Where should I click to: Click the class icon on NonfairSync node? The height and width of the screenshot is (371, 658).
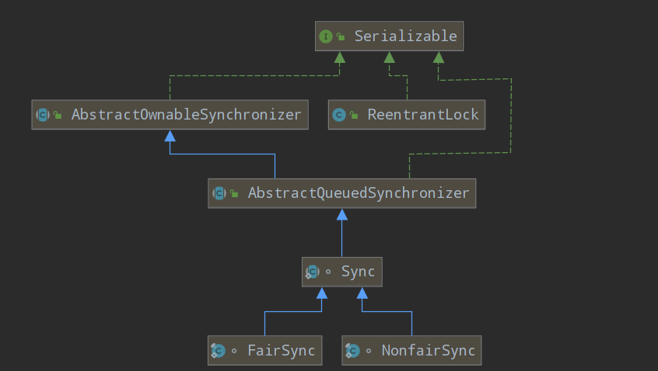click(x=352, y=351)
